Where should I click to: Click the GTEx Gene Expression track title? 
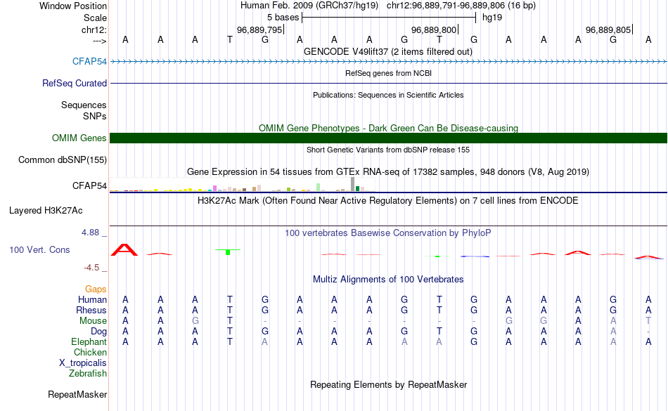coord(388,172)
